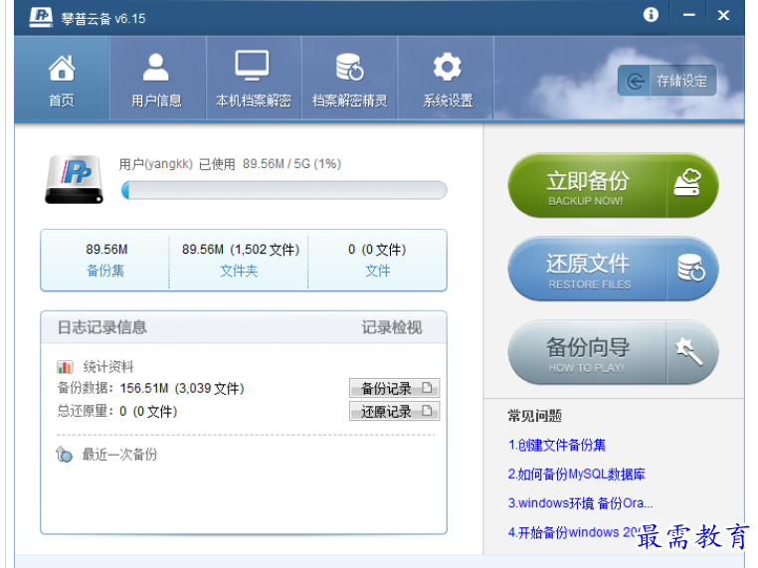This screenshot has width=758, height=568.
Task: Open the 档案解密精灵 tab
Action: click(x=349, y=79)
